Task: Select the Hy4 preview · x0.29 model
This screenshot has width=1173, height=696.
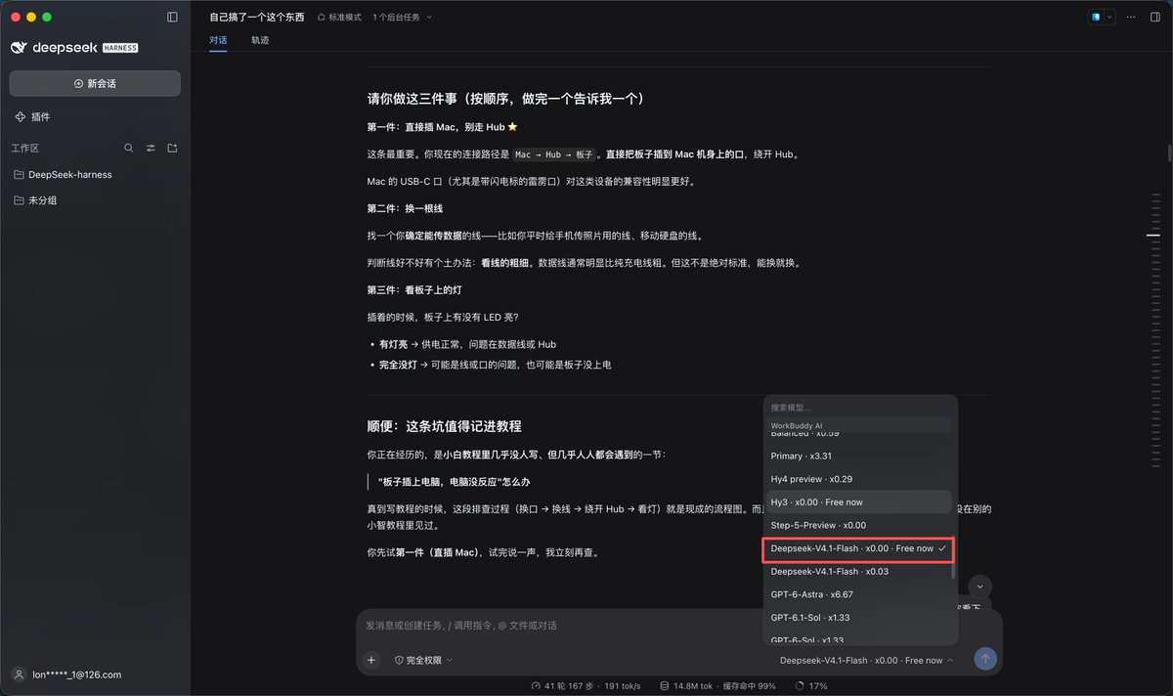Action: pos(860,479)
